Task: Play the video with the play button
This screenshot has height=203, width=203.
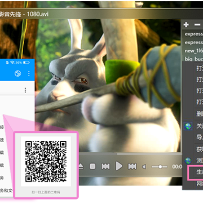Action: (x=119, y=166)
